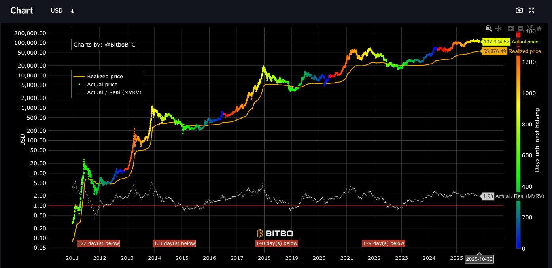Click the 140 day(s) below label
Viewport: 552px width, 268px height.
(276, 243)
